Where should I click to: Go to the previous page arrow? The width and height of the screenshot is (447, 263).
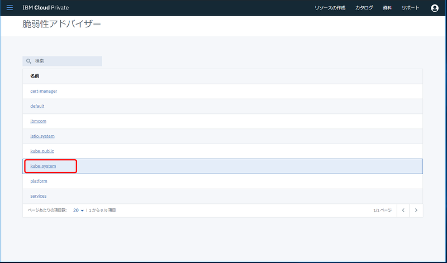tap(403, 211)
